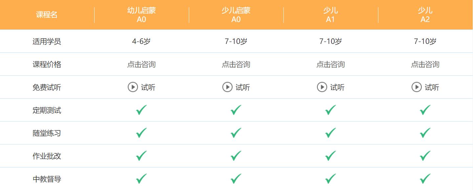The height and width of the screenshot is (190, 473).
Task: Open 点击咨询 for the 少儿 A1 course
Action: pyautogui.click(x=330, y=64)
